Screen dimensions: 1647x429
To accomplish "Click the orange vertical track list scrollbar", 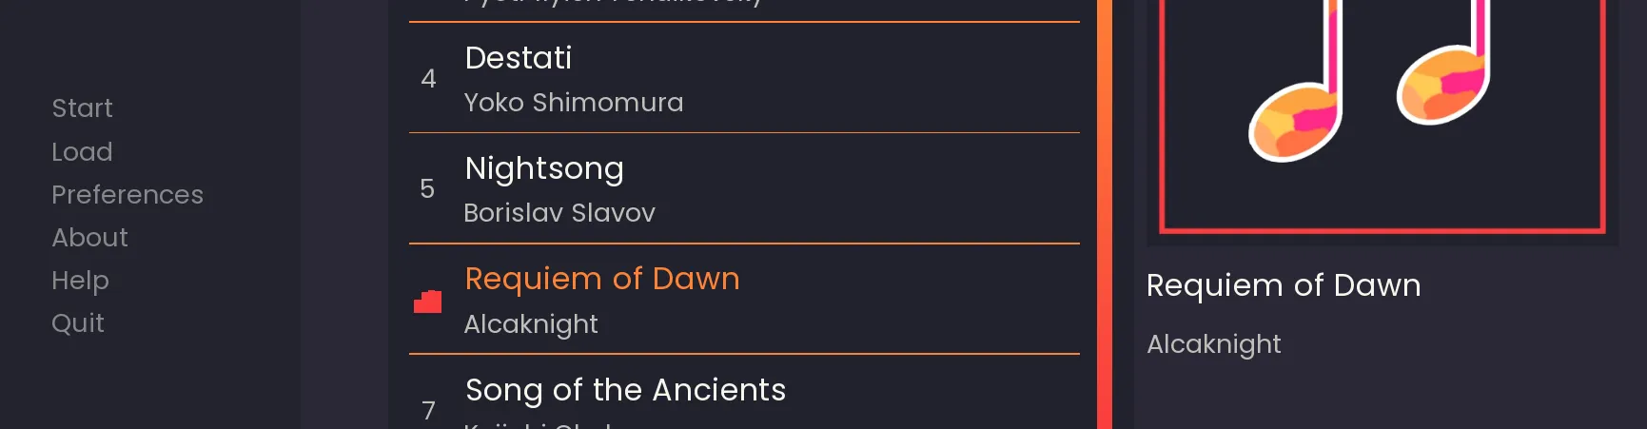I will point(1104,214).
